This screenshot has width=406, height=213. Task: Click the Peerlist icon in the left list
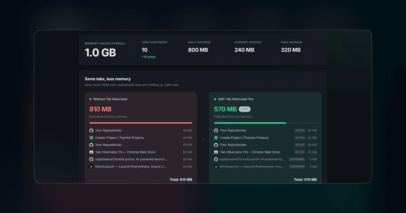(91, 138)
